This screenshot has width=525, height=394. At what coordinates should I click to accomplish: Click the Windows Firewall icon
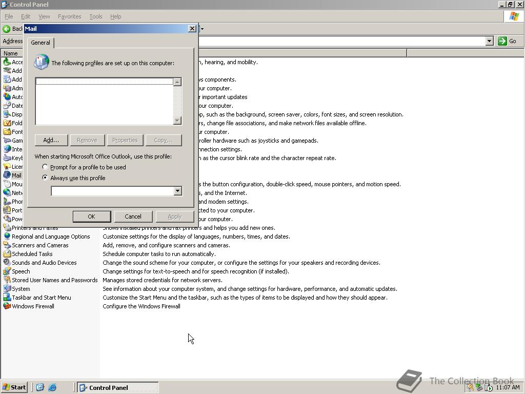point(7,306)
